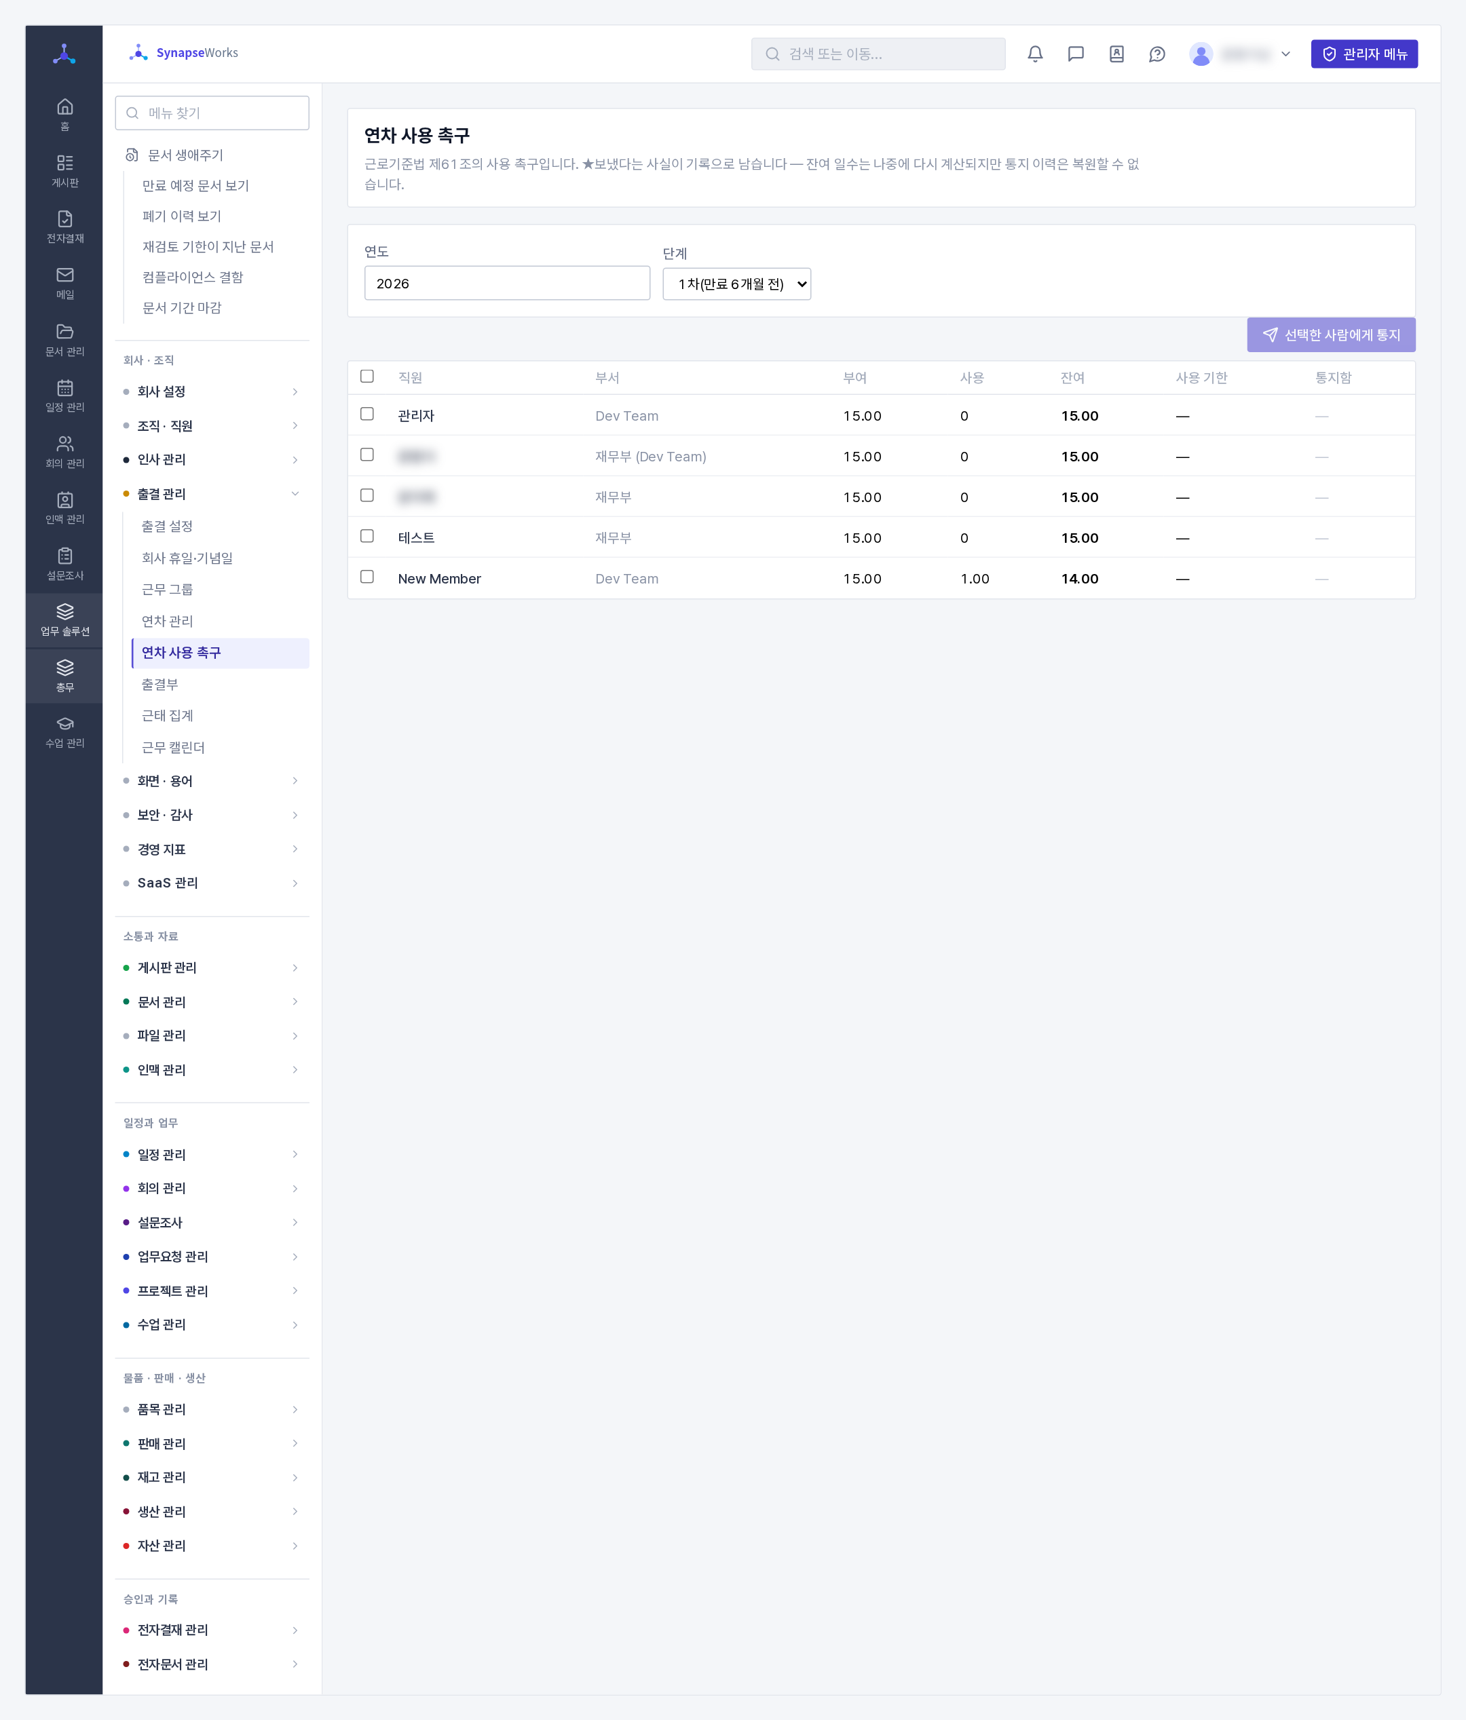Toggle the select-all checkbox in table header
The image size is (1466, 1720).
tap(367, 376)
